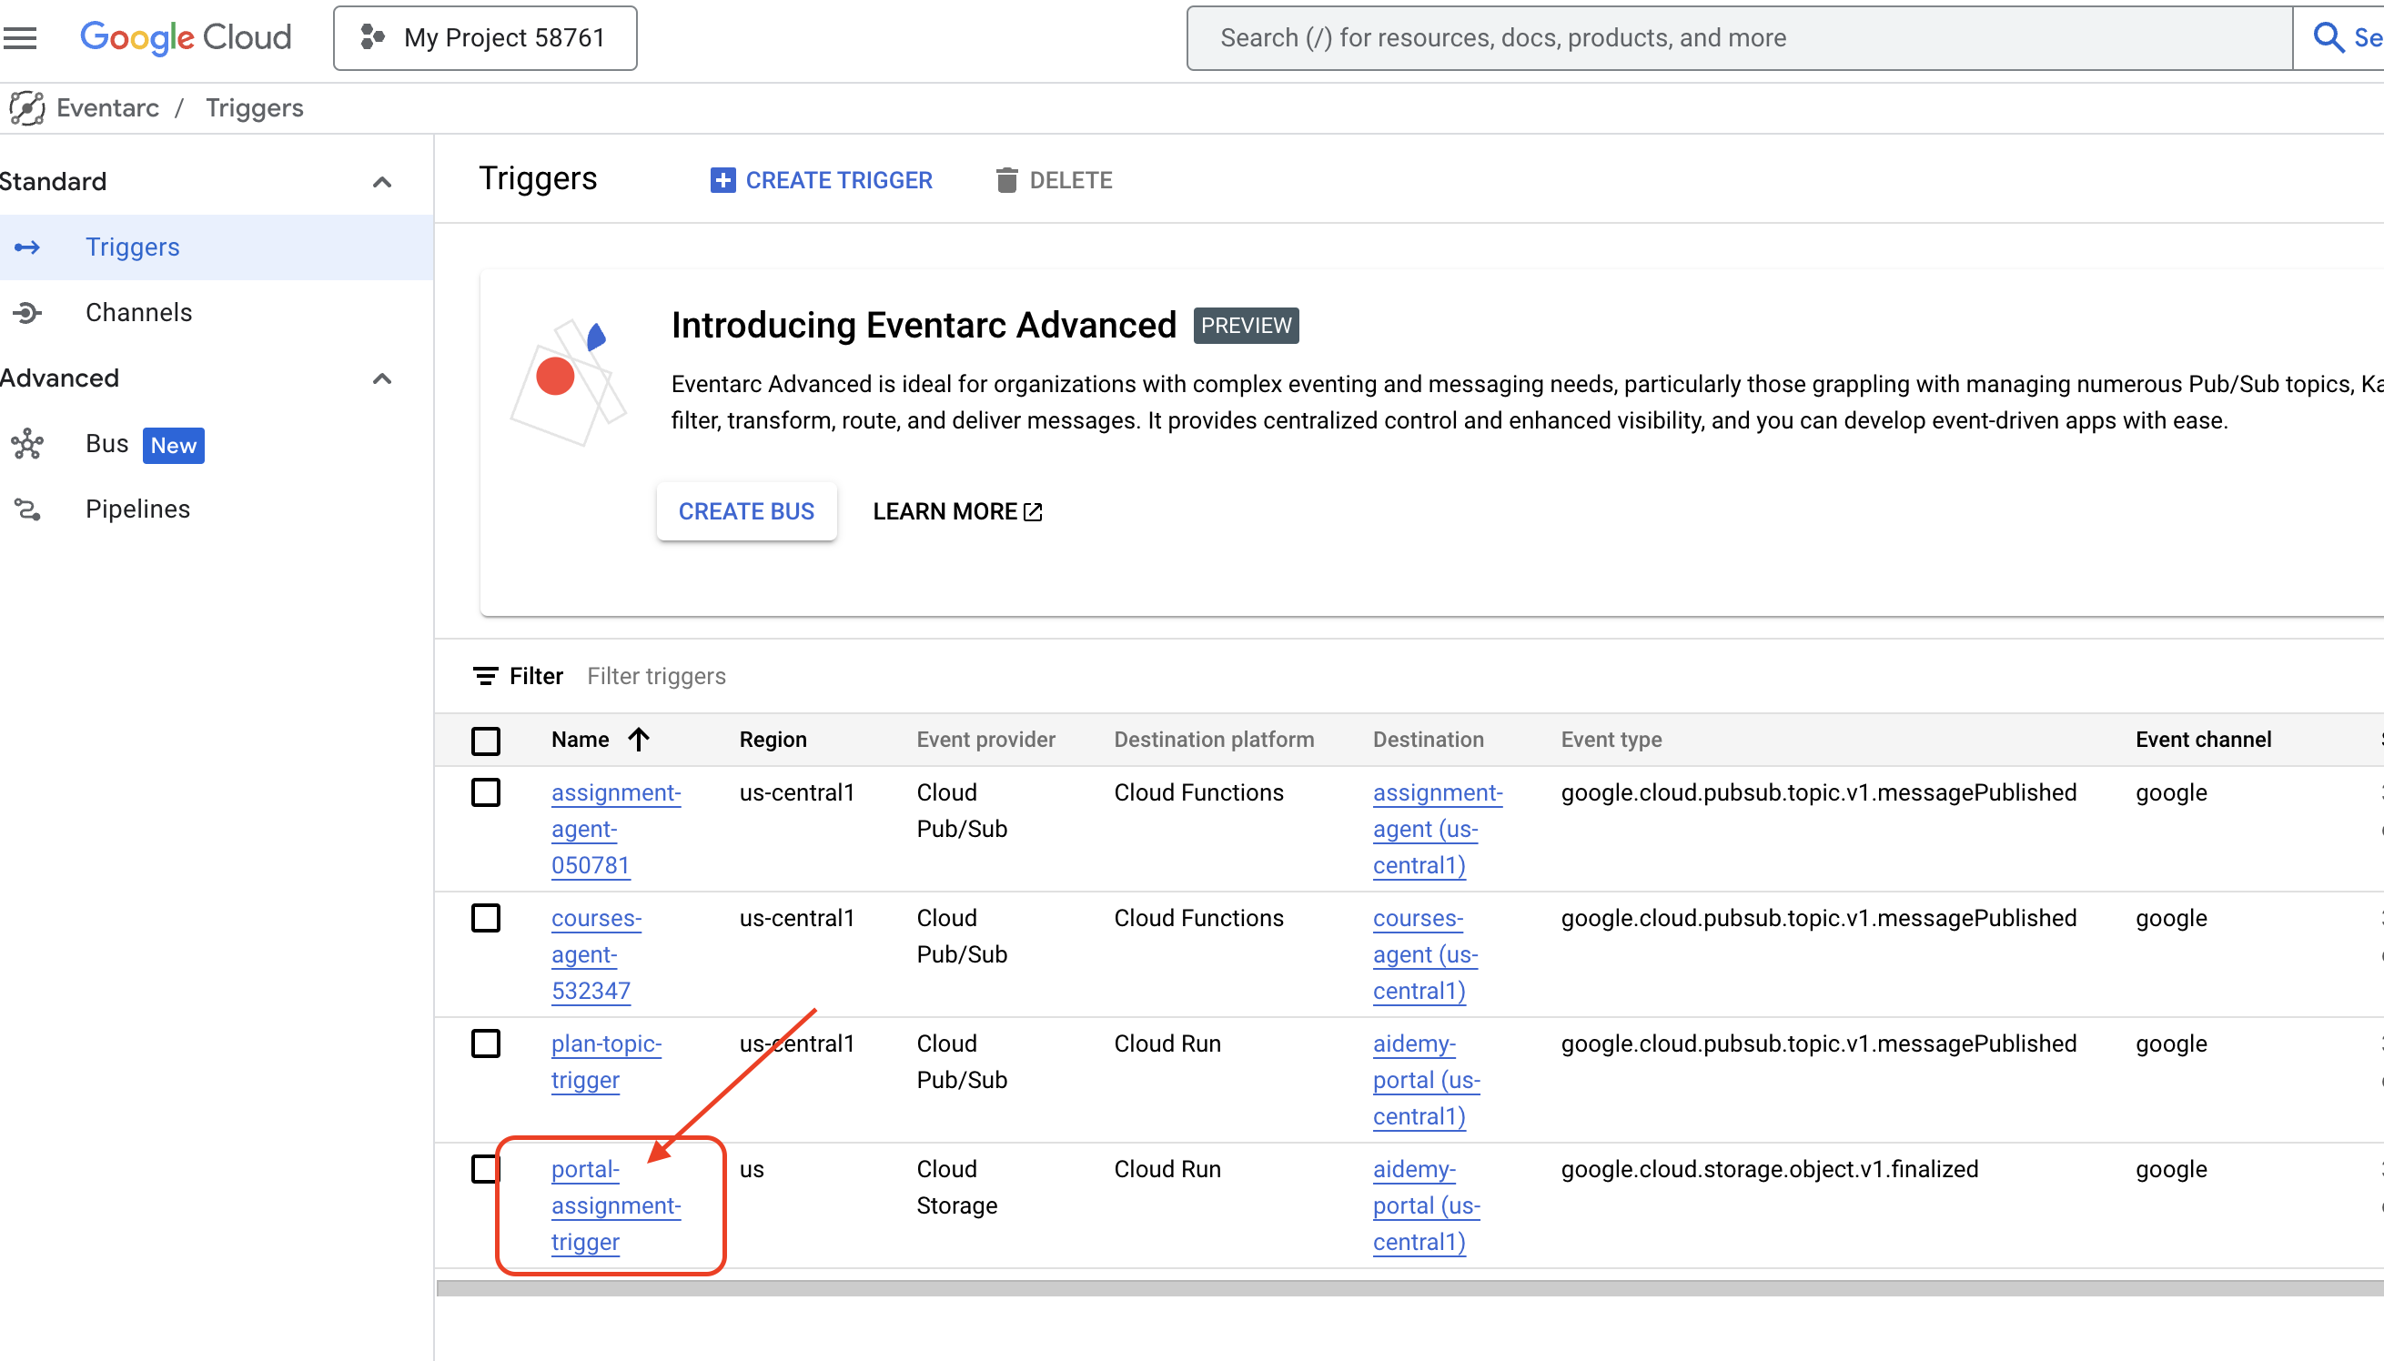
Task: Collapse the Standard section expander
Action: click(x=381, y=182)
